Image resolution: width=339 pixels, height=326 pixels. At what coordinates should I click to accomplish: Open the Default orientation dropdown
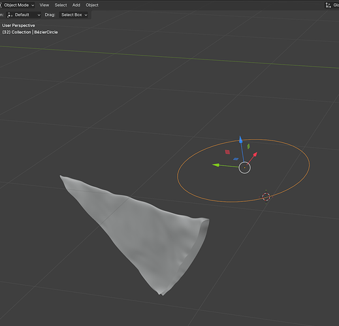click(24, 15)
